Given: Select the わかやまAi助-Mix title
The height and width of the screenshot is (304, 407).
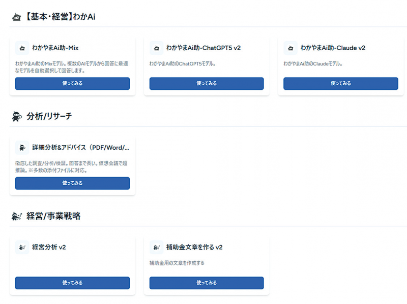Looking at the screenshot, I should (55, 48).
